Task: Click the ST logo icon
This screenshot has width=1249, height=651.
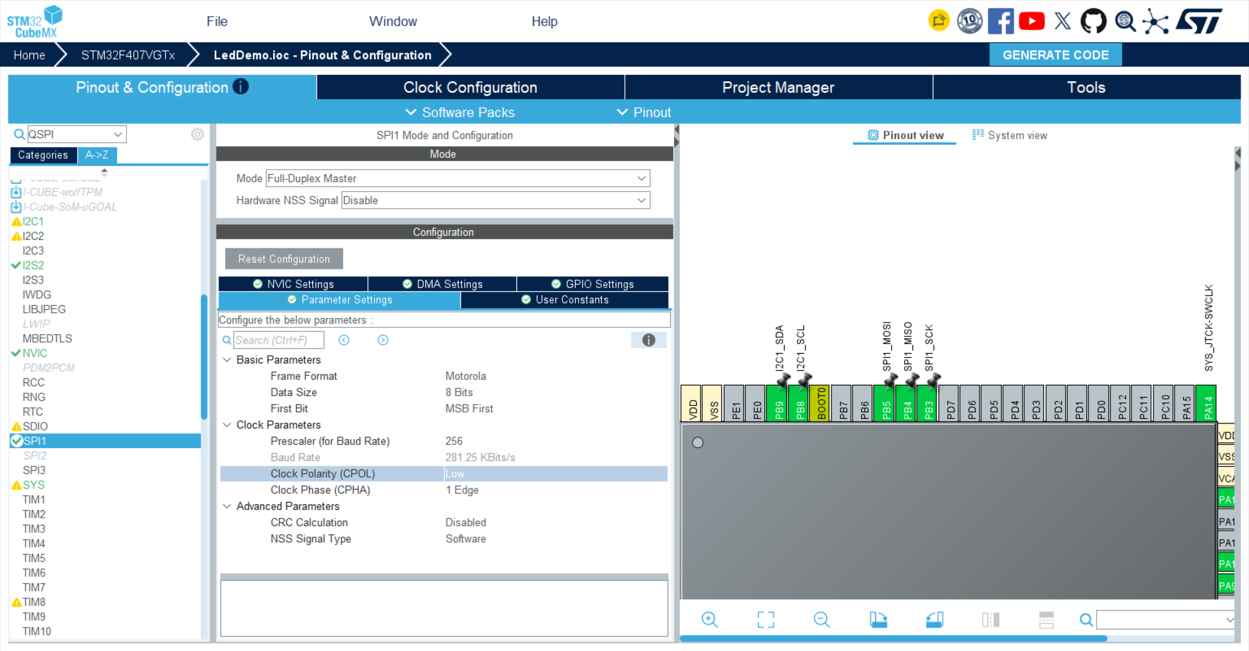Action: 1199,21
